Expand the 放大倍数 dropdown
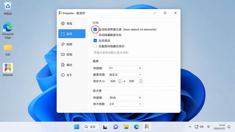 (x=125, y=104)
